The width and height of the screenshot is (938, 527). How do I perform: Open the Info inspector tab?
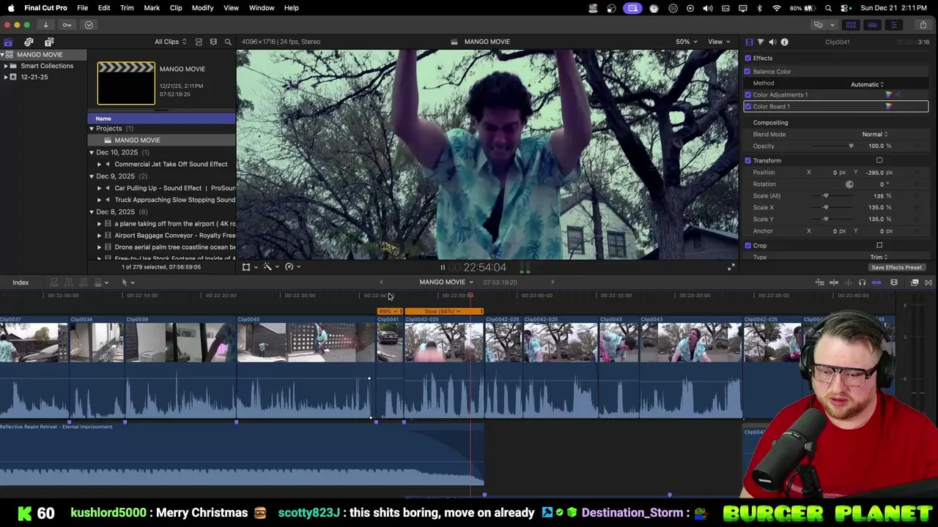tap(784, 42)
